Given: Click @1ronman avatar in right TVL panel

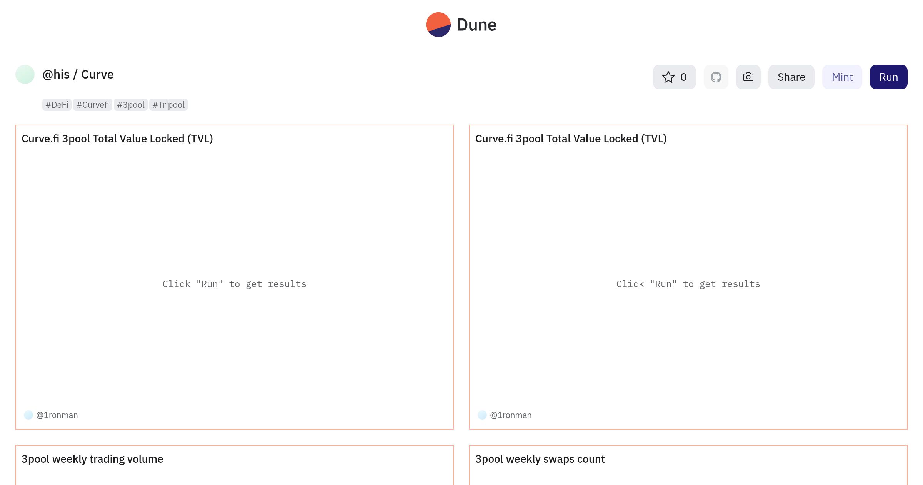Looking at the screenshot, I should pyautogui.click(x=482, y=415).
